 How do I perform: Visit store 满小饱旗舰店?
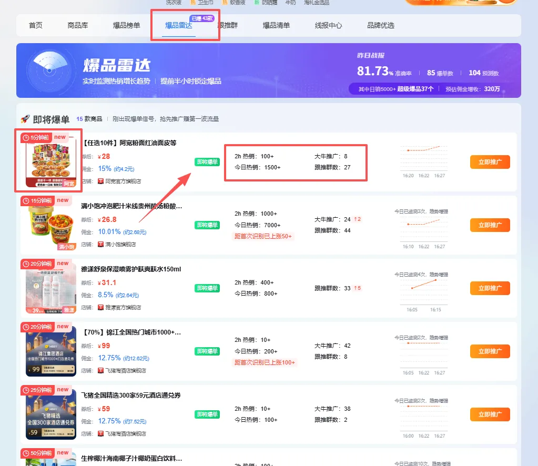click(120, 245)
